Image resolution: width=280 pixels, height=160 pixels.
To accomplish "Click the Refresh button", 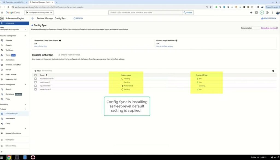I will (78, 18).
